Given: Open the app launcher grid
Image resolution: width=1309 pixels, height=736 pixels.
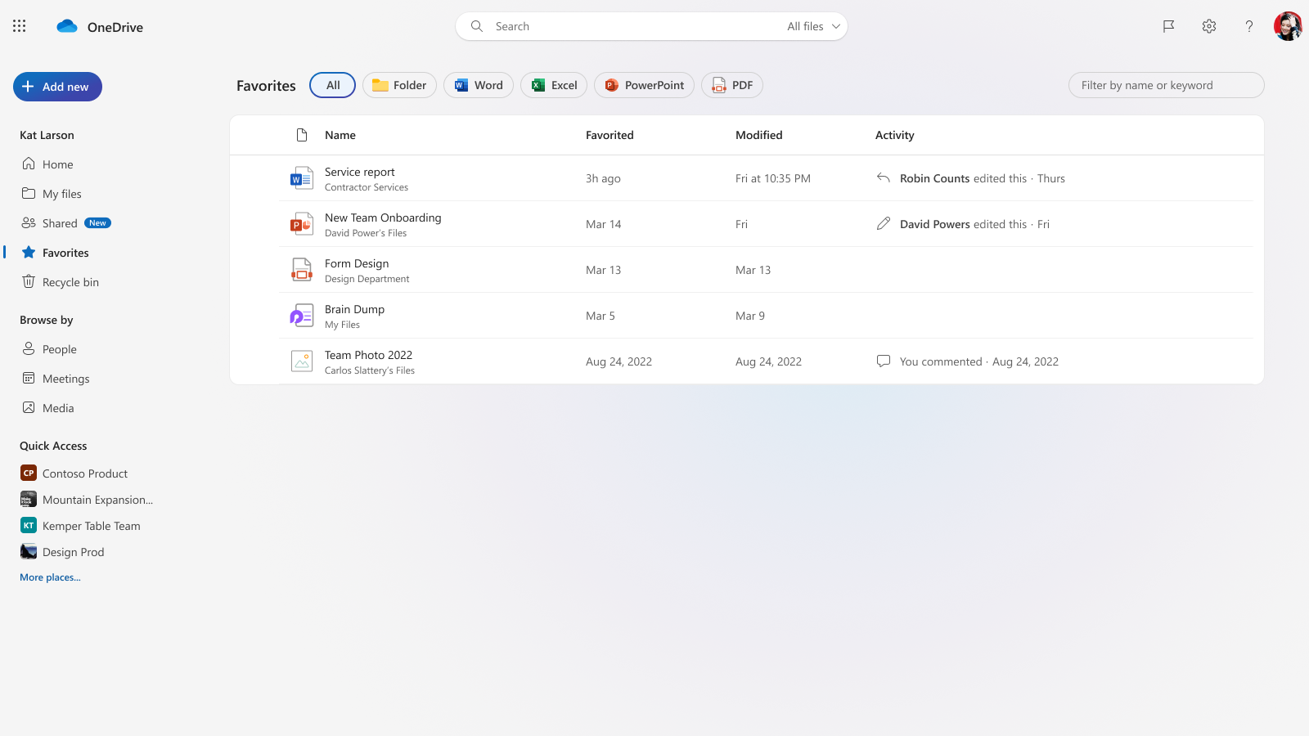Looking at the screenshot, I should click(x=18, y=25).
